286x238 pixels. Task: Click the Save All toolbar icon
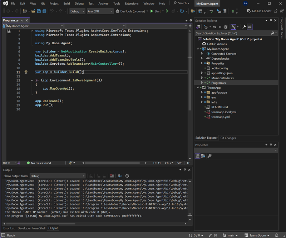(44, 11)
